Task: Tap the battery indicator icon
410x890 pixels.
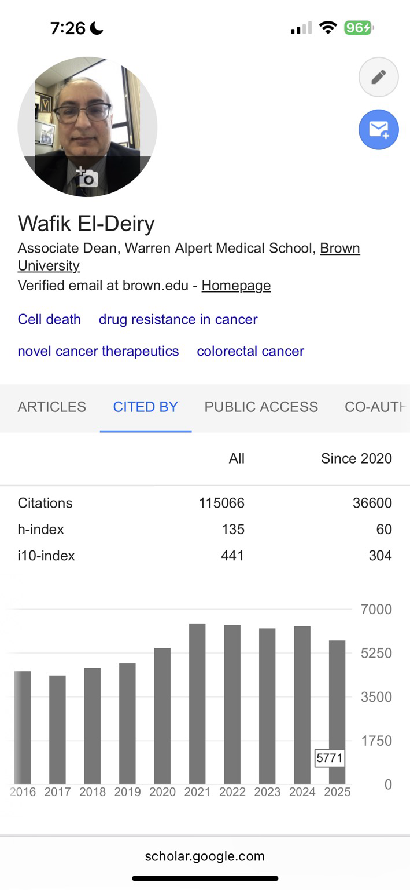Action: coord(359,28)
